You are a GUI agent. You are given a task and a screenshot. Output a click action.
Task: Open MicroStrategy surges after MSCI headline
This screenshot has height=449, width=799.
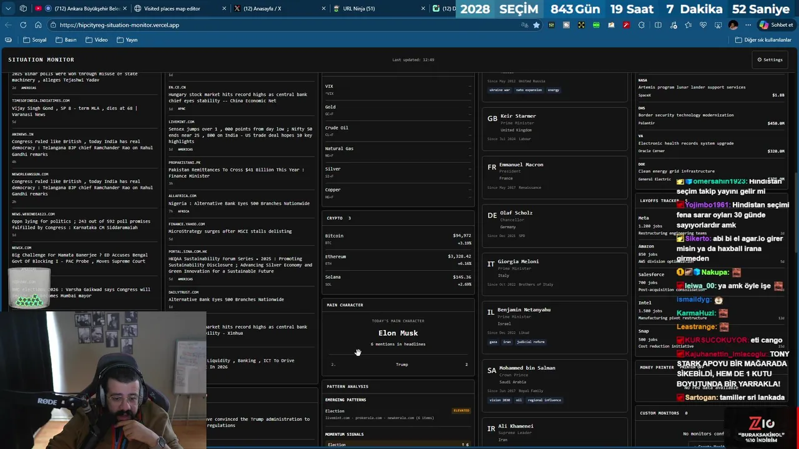[230, 231]
